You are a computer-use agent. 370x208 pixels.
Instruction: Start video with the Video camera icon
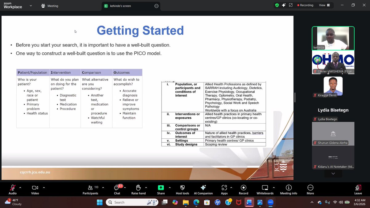pos(35,188)
